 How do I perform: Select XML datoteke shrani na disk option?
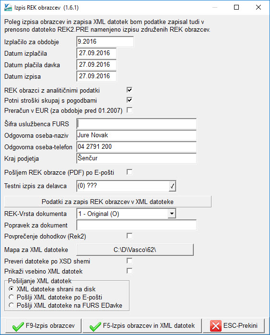12,289
